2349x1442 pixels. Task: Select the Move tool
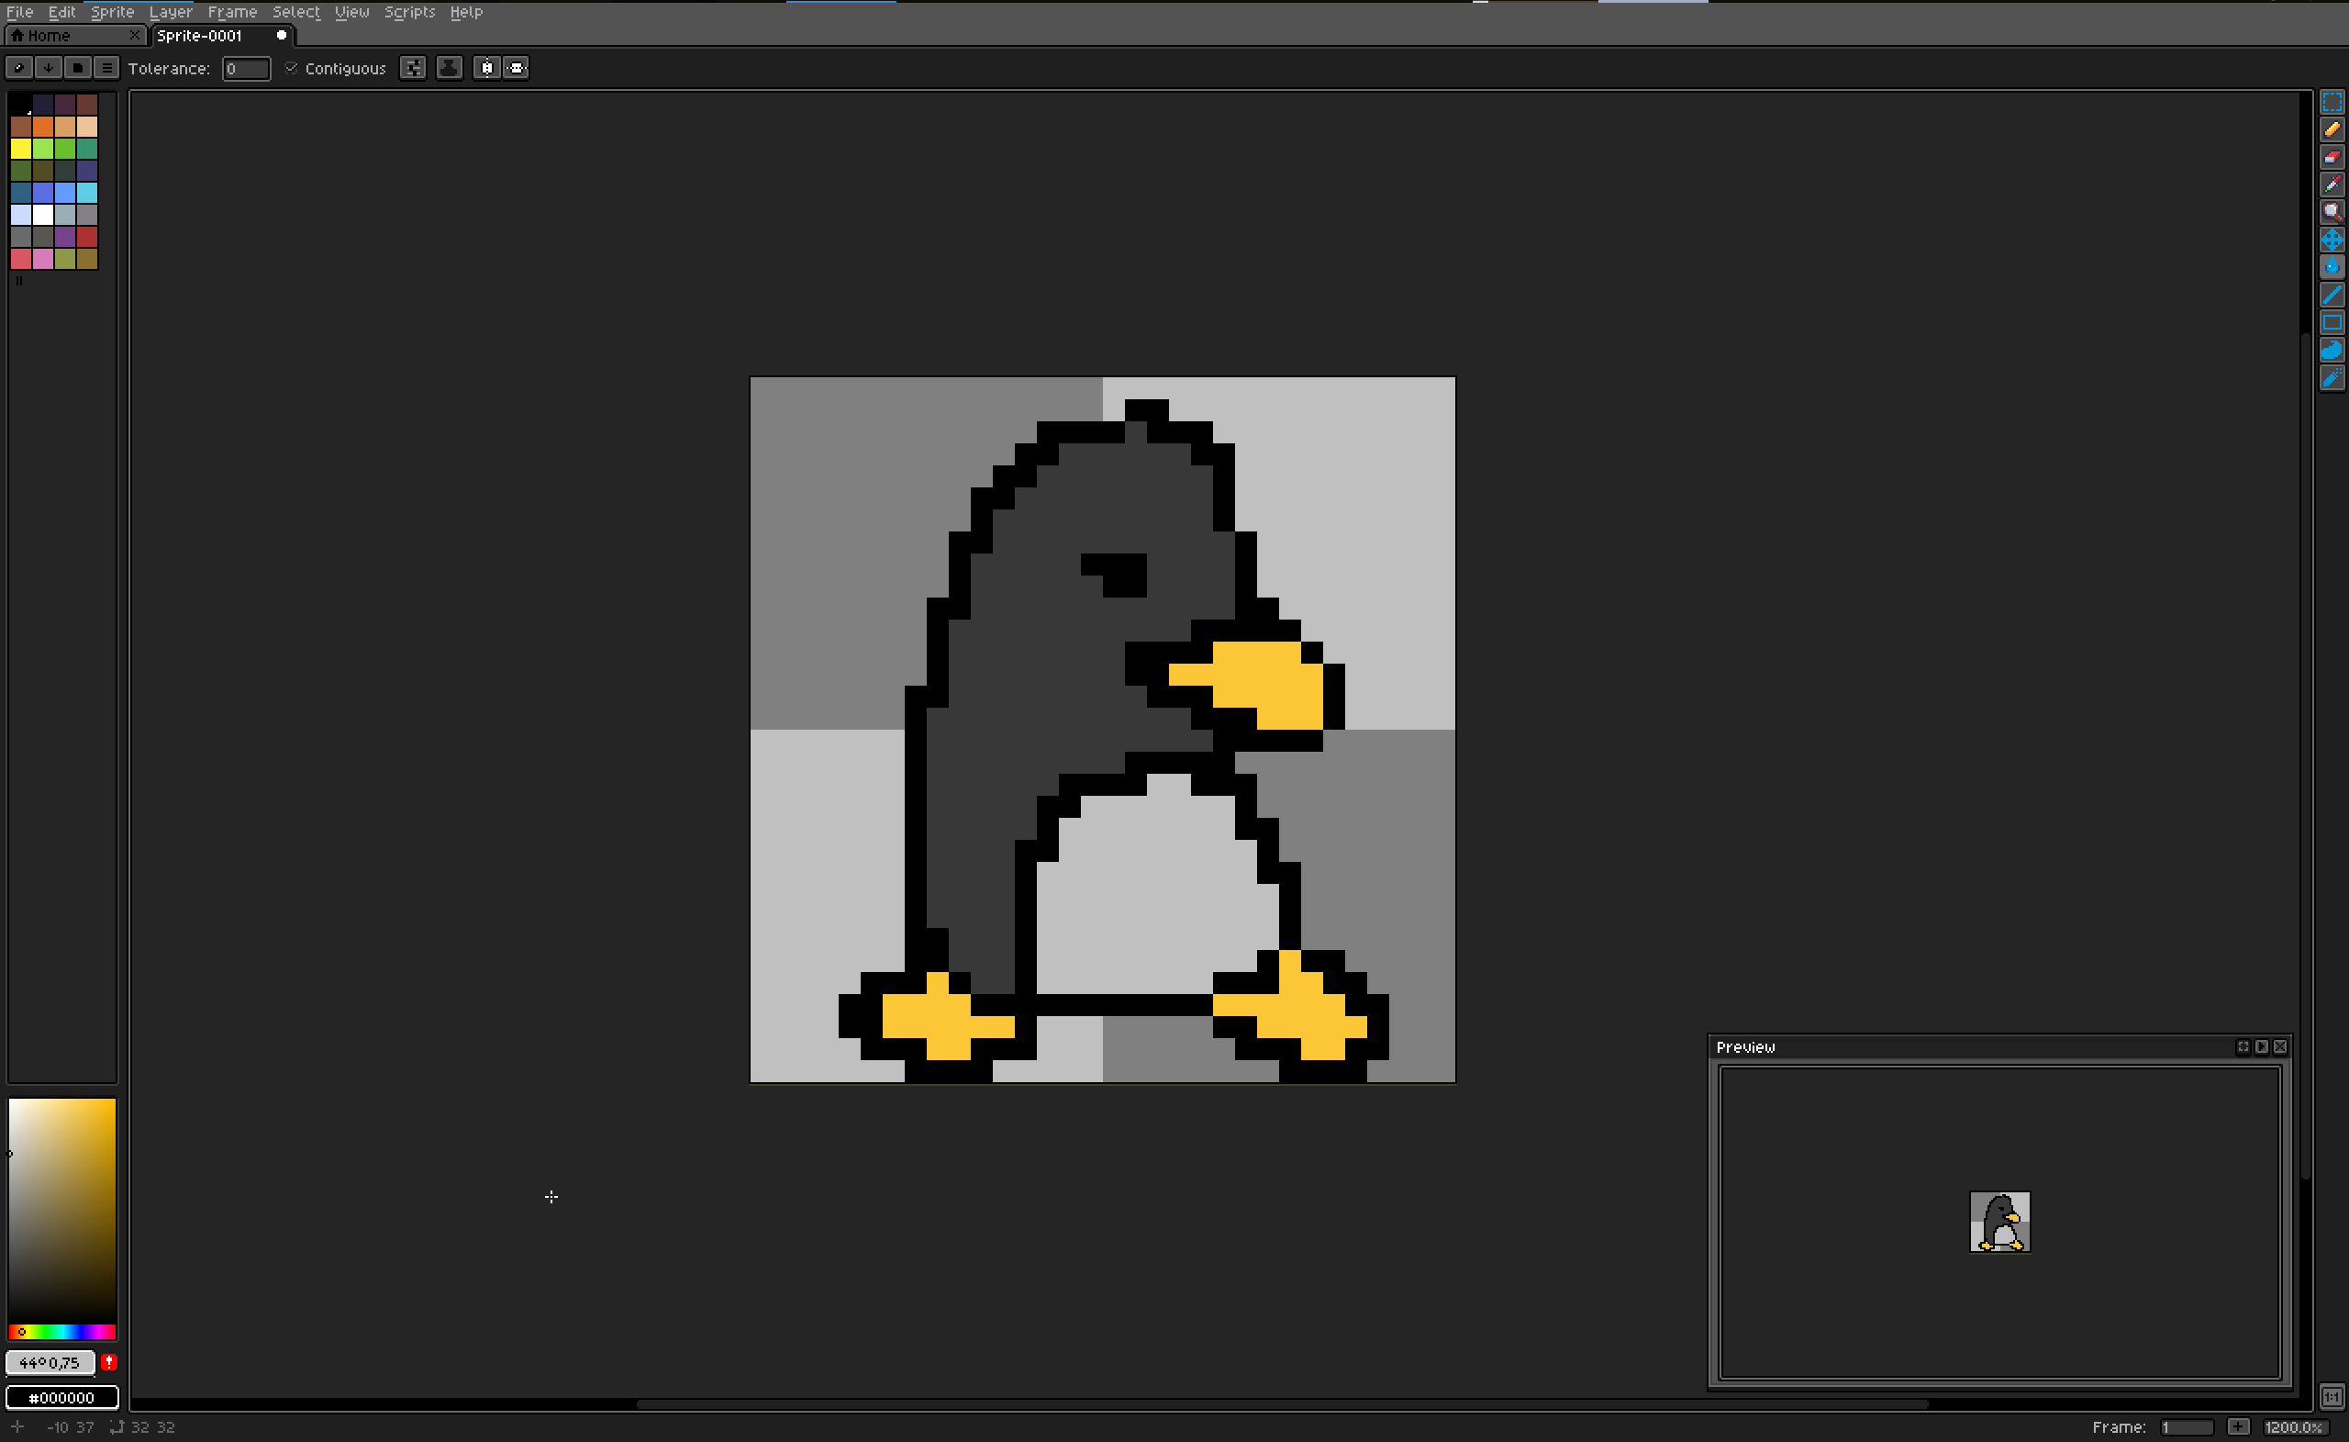[2332, 240]
